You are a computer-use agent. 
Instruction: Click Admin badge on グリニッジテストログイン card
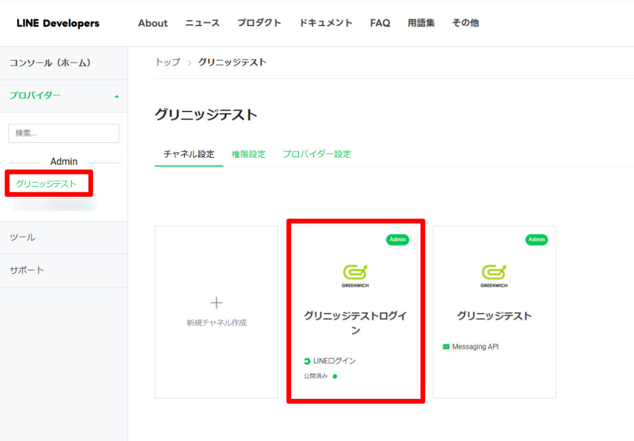(x=397, y=239)
